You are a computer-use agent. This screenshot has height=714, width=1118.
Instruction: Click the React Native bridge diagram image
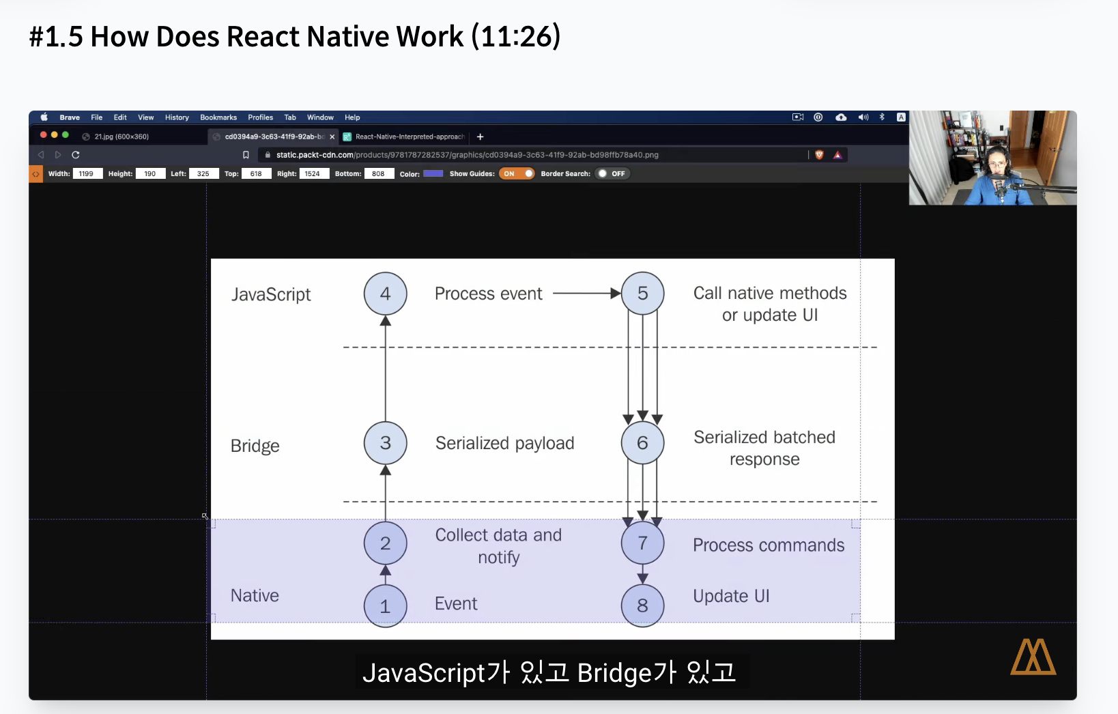(552, 448)
